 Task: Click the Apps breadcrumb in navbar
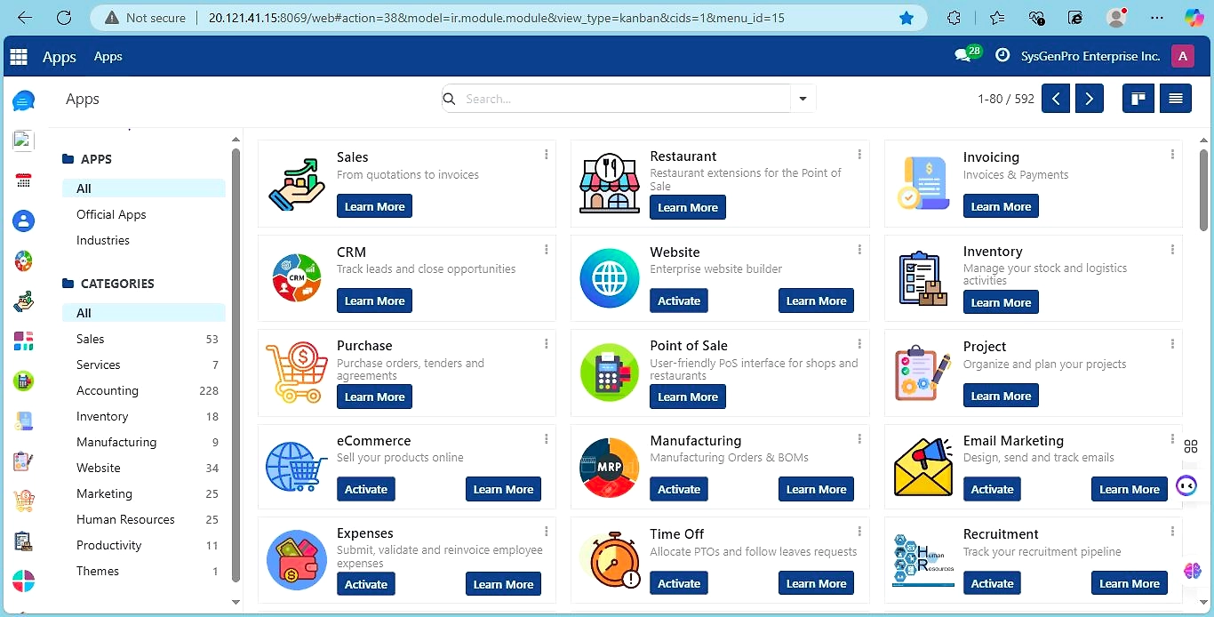coord(108,56)
